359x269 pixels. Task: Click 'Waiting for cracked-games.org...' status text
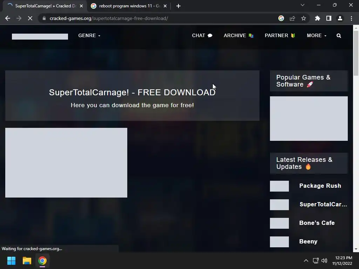coord(32,249)
